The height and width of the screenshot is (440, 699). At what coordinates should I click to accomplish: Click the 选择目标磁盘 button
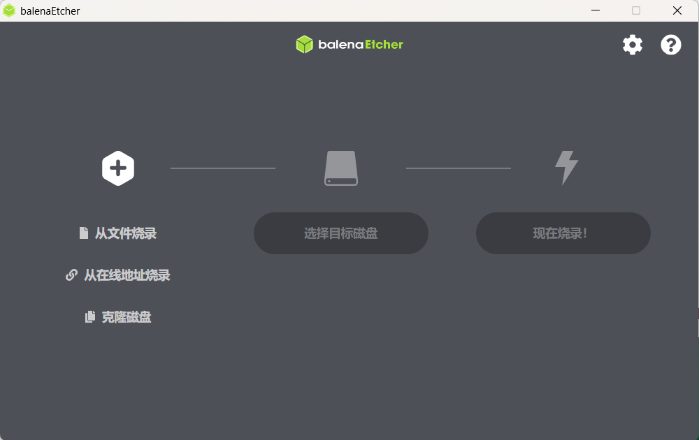tap(341, 233)
